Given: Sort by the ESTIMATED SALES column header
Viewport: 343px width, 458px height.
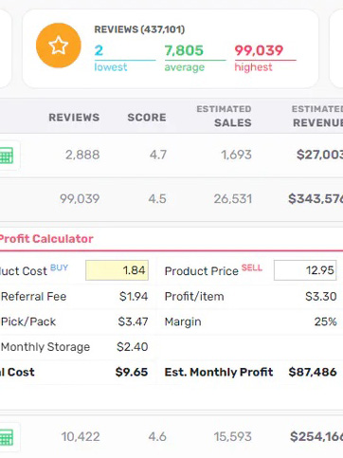Looking at the screenshot, I should click(225, 116).
